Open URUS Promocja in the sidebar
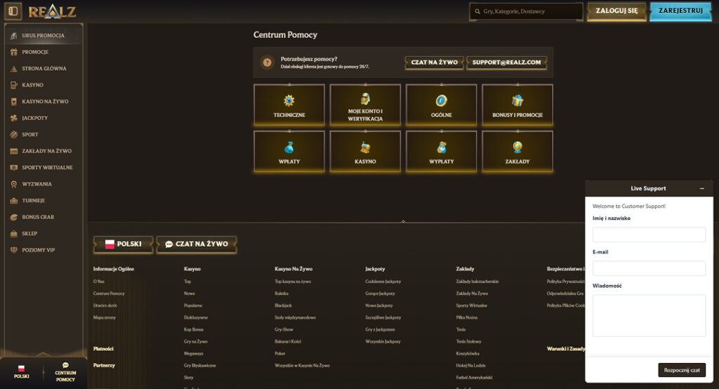The image size is (719, 389). click(43, 35)
